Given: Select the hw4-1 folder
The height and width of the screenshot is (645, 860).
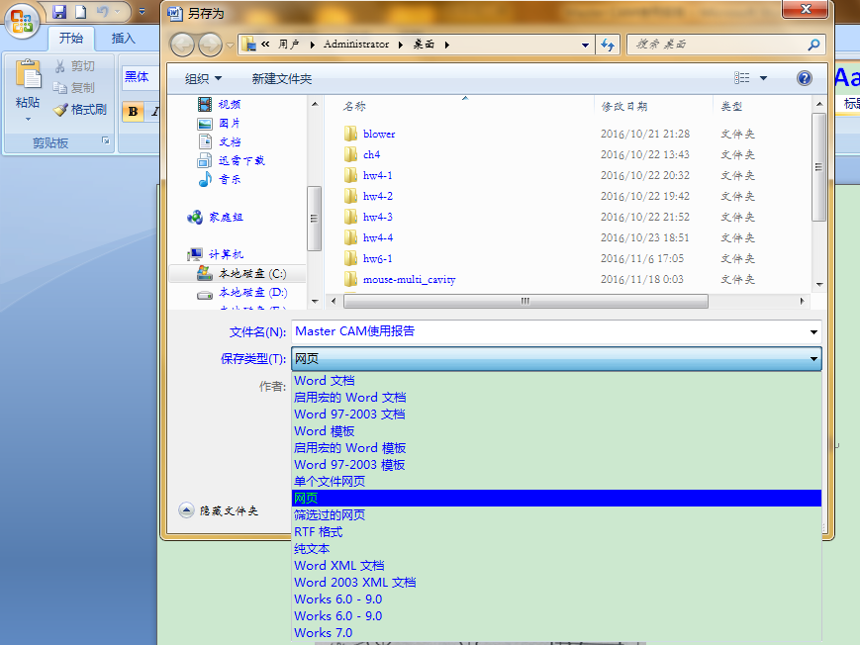Looking at the screenshot, I should pos(377,175).
